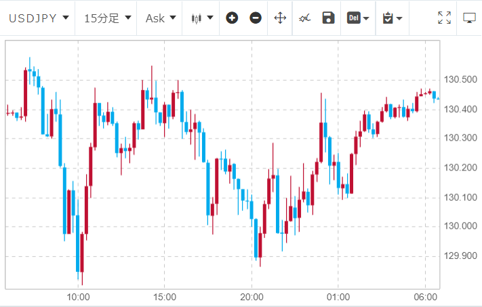Click the 130.000 price level label
This screenshot has width=482, height=307.
point(460,227)
